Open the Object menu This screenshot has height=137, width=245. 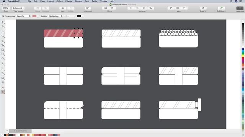(x=60, y=1)
